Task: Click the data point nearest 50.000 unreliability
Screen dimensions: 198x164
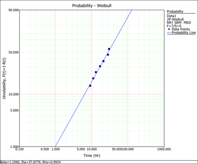Action: tap(108, 55)
